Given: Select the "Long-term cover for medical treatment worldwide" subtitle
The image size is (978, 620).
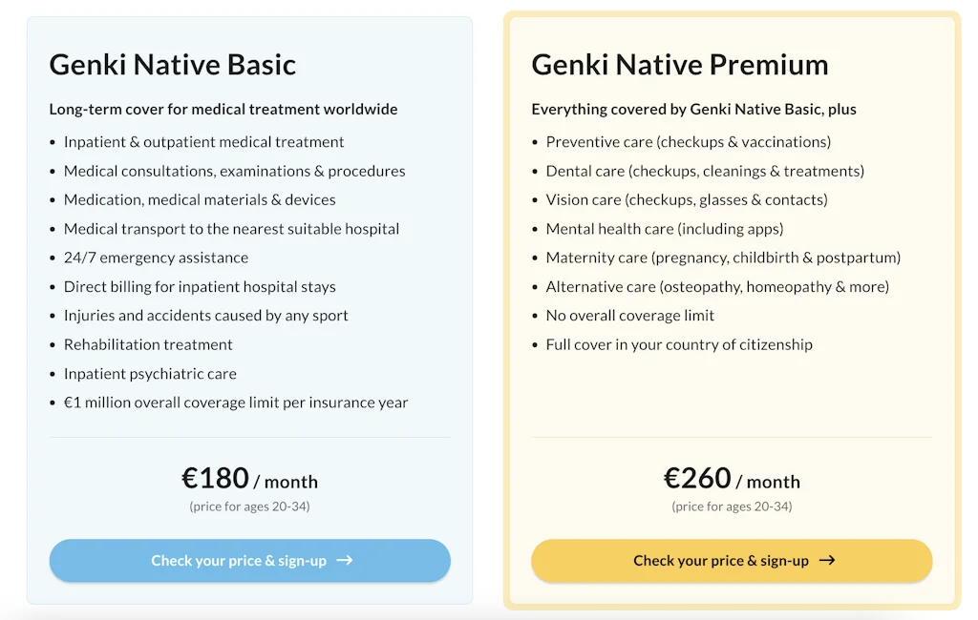Looking at the screenshot, I should pyautogui.click(x=223, y=109).
